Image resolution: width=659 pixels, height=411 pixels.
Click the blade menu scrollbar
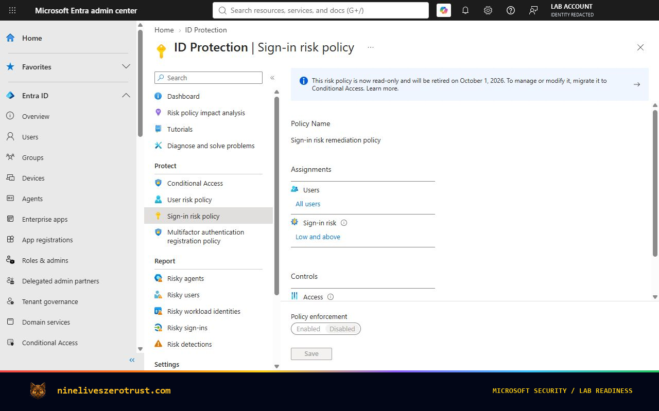[x=276, y=195]
